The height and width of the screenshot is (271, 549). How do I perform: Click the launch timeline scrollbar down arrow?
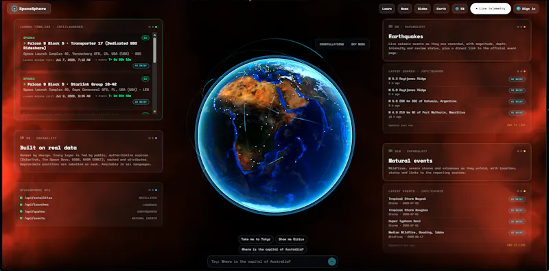click(x=155, y=112)
